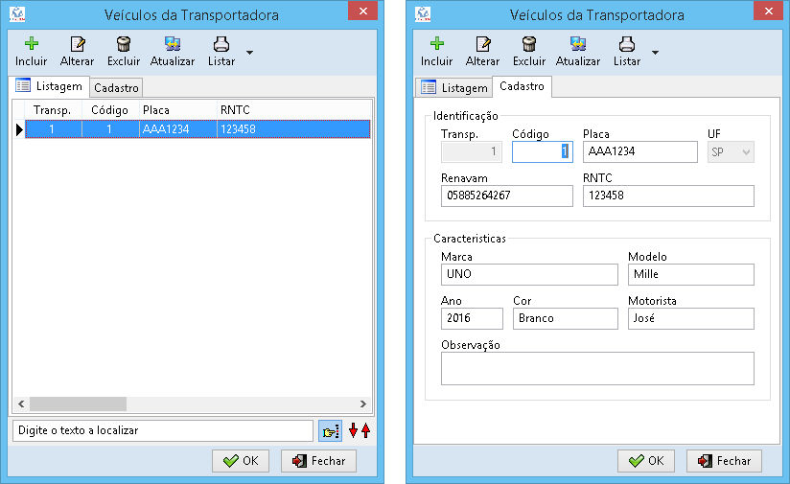790x484 pixels.
Task: Click the horizontal scrollbar thumb
Action: click(x=78, y=403)
